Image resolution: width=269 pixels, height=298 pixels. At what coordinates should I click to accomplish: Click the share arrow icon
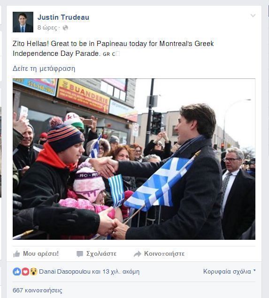tap(137, 254)
